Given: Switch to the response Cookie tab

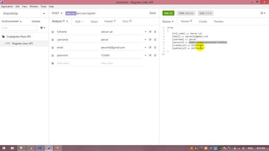Looking at the screenshot, I should pos(203,21).
